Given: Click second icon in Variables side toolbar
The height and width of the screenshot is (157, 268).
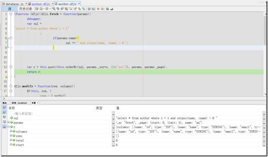Looking at the screenshot, I should click(x=5, y=112).
